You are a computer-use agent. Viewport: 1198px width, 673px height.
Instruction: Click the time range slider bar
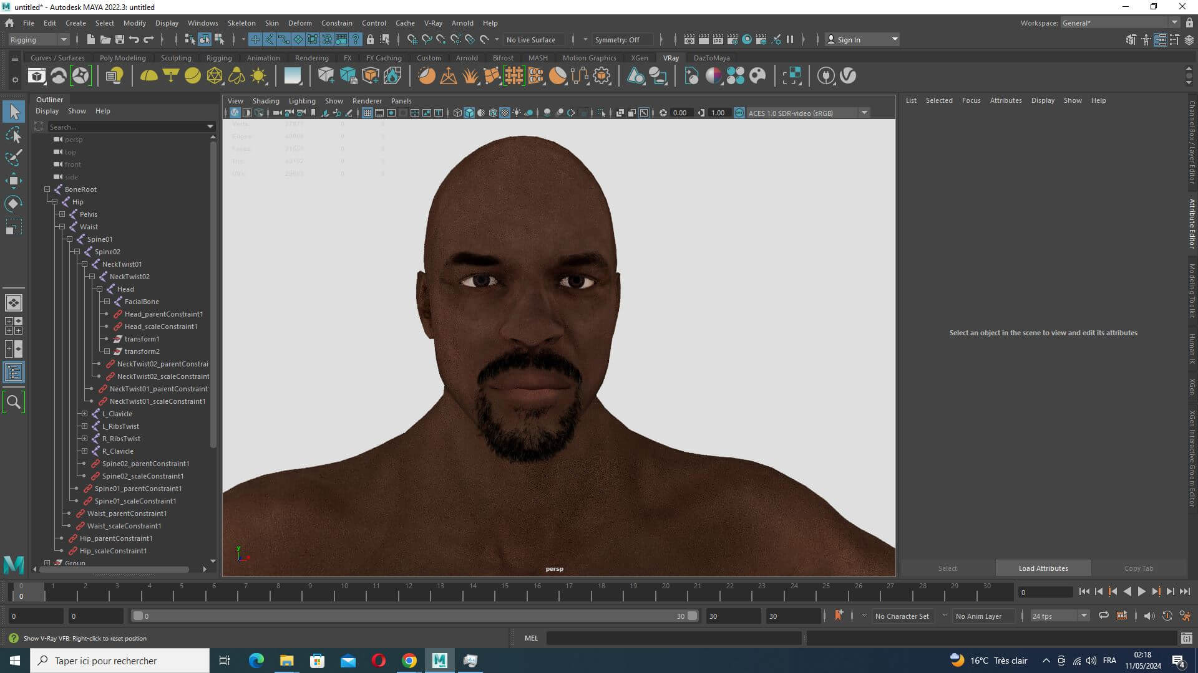[x=415, y=616]
